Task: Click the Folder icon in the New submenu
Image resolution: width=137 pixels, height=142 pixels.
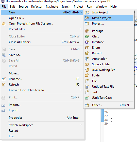Action: (87, 75)
